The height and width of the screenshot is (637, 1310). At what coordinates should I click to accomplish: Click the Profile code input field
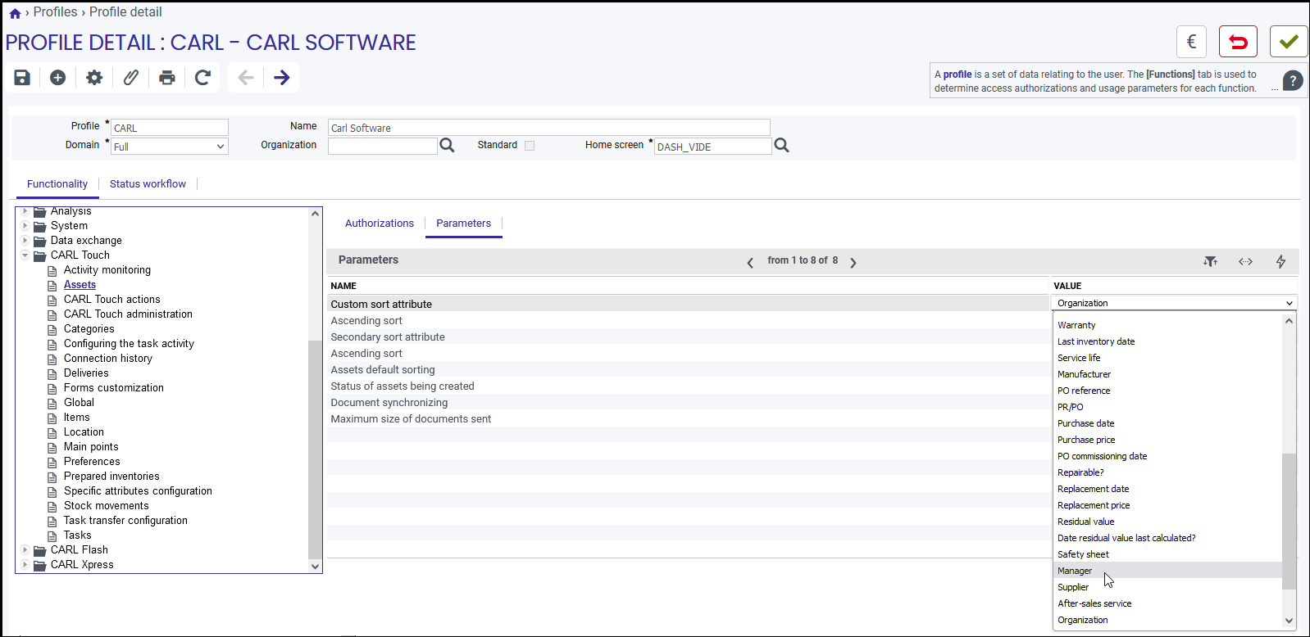coord(170,128)
